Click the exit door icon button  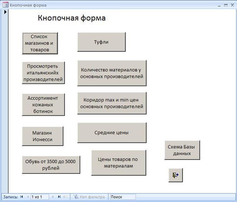pos(176,175)
